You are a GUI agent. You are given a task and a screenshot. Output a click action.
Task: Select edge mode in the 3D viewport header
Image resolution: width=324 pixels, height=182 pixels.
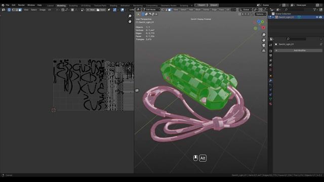pos(166,10)
